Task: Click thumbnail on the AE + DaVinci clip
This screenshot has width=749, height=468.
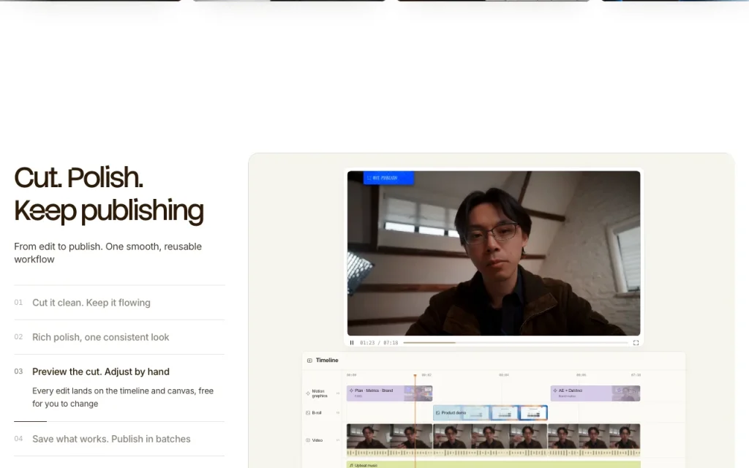Action: coord(626,393)
